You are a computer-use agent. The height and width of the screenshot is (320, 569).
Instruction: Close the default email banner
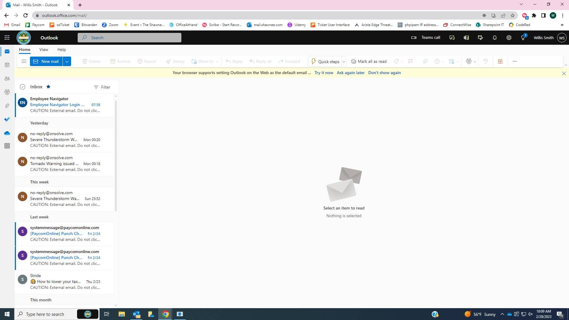tap(564, 73)
